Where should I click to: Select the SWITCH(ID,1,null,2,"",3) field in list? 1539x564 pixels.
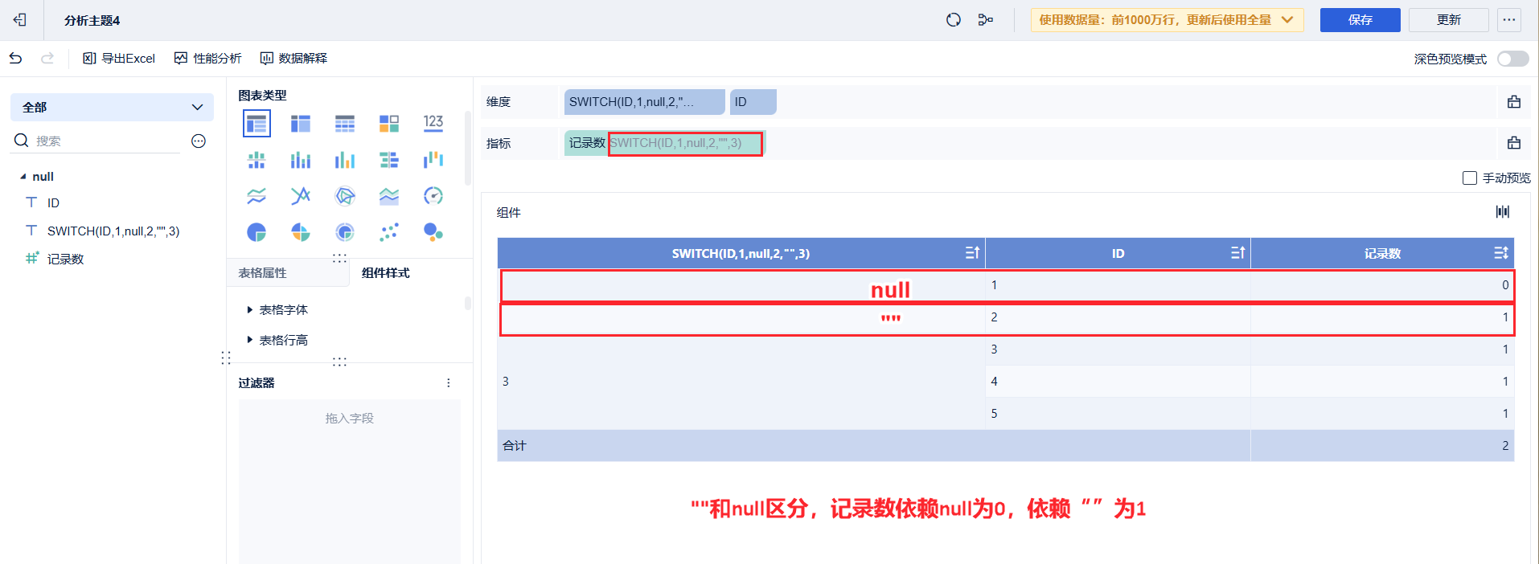(113, 231)
